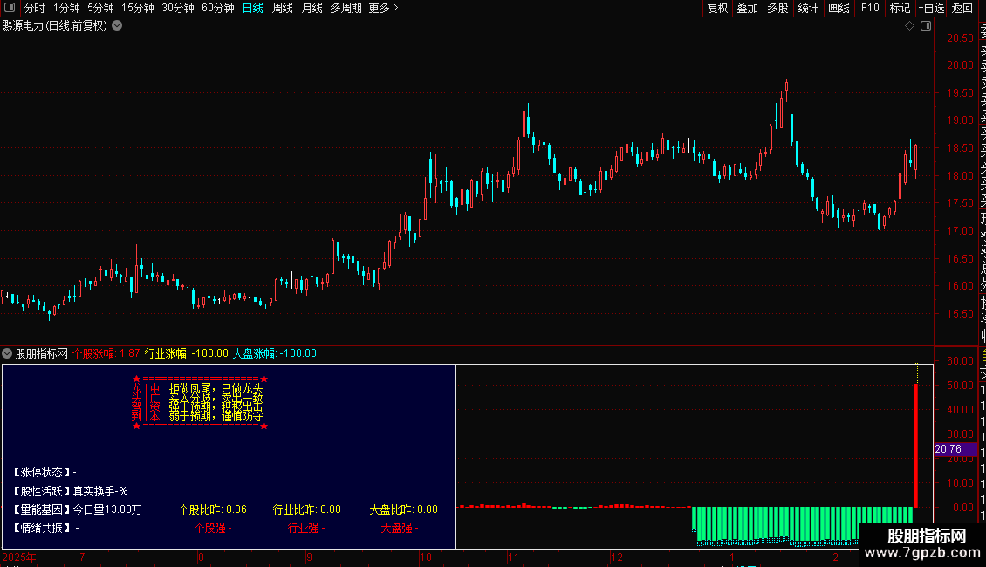Screen dimensions: 986x567
Task: Click 行业比昨: 0.00 value
Action: (x=307, y=509)
